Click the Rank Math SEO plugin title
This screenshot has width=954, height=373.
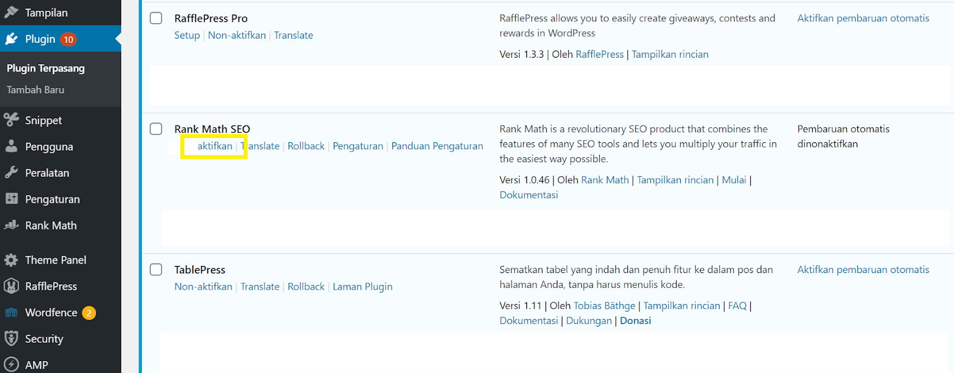point(212,129)
